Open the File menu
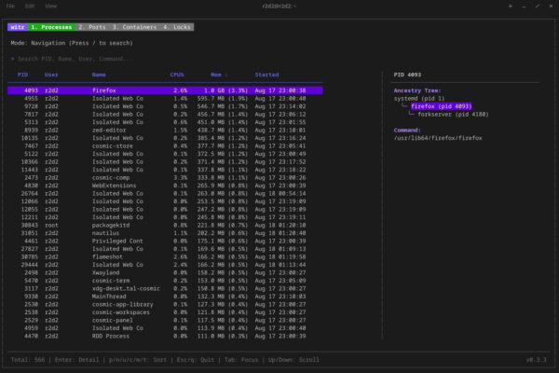This screenshot has height=373, width=559. coord(10,7)
